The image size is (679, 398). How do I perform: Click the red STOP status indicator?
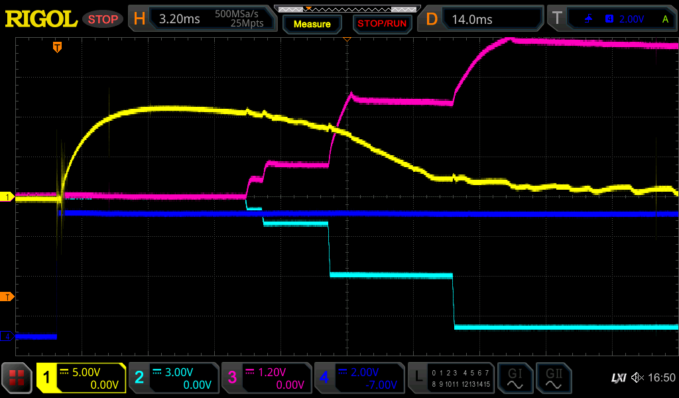pyautogui.click(x=103, y=19)
